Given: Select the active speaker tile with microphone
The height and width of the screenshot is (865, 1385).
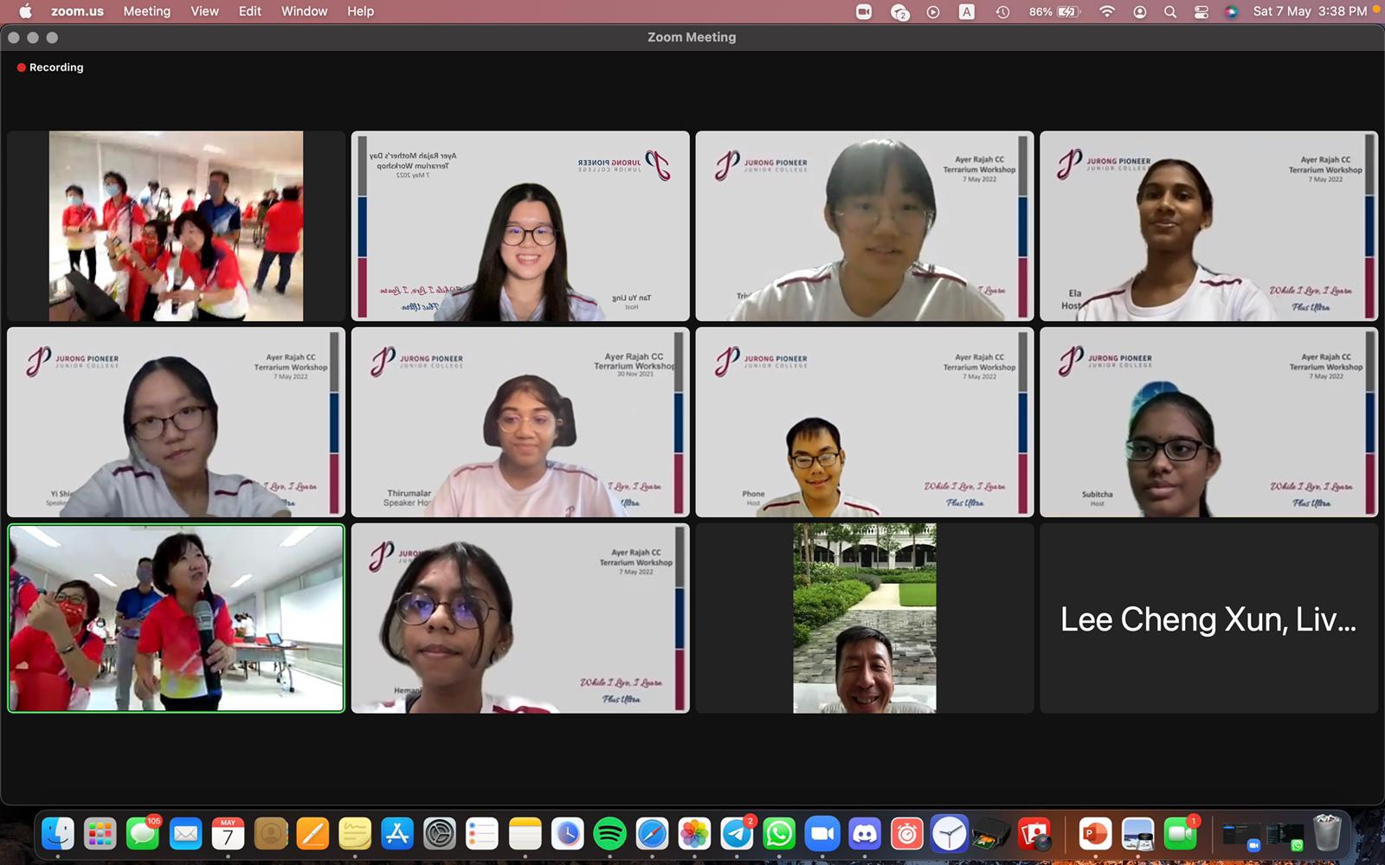Looking at the screenshot, I should tap(176, 618).
